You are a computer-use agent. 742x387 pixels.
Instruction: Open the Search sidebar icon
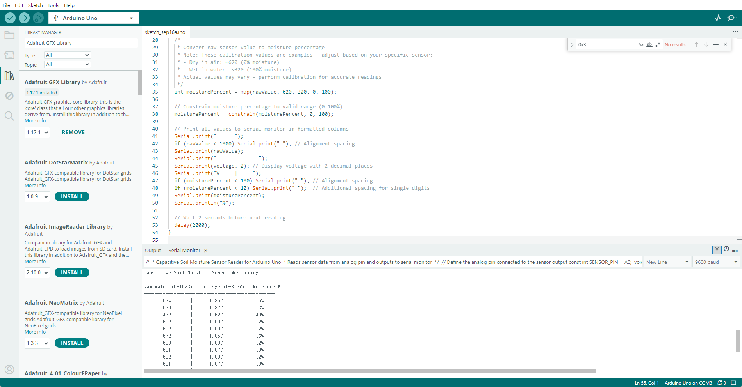[x=9, y=116]
